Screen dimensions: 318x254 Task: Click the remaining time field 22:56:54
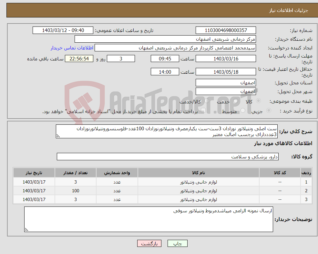(x=79, y=59)
